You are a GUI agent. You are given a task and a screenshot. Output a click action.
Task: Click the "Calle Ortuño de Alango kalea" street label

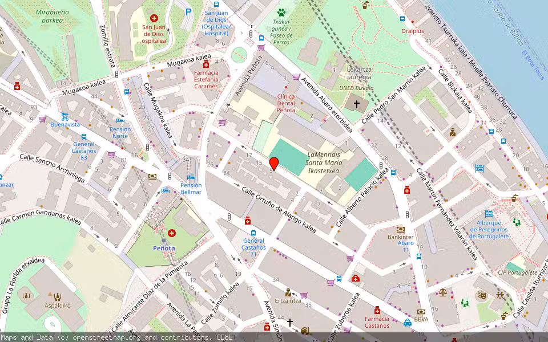tap(279, 210)
